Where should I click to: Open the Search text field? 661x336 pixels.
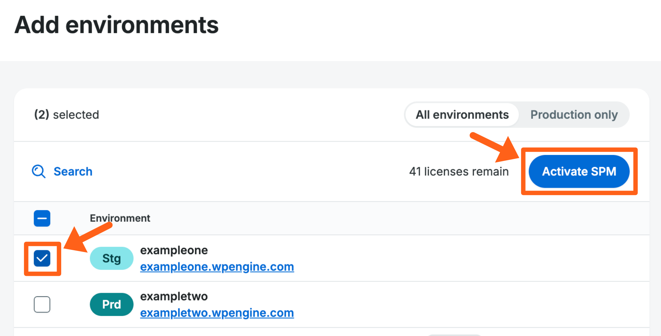coord(73,172)
